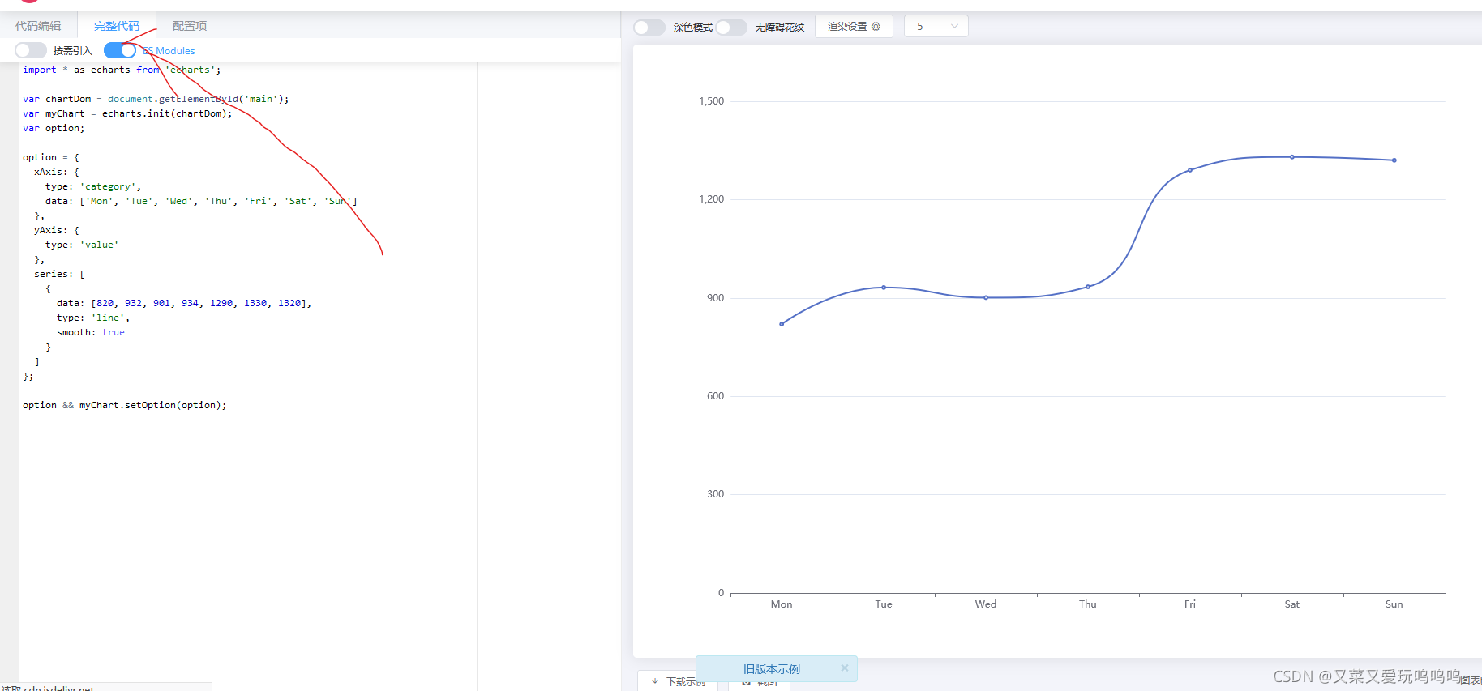Click the 'Mon' x-axis label
Image resolution: width=1482 pixels, height=691 pixels.
782,604
